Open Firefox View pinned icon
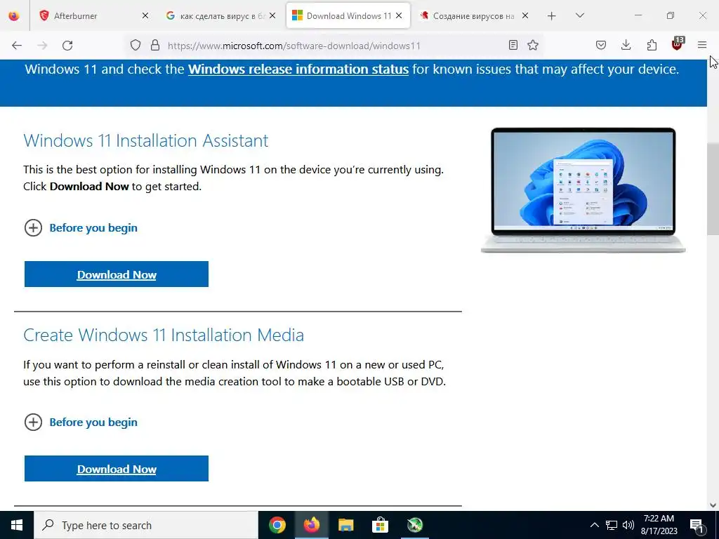Viewport: 719px width, 539px height. [14, 15]
